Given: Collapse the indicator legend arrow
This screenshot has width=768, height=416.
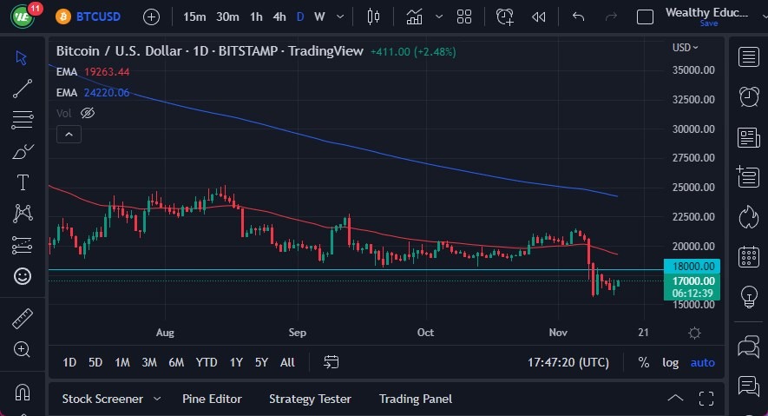Looking at the screenshot, I should (69, 135).
